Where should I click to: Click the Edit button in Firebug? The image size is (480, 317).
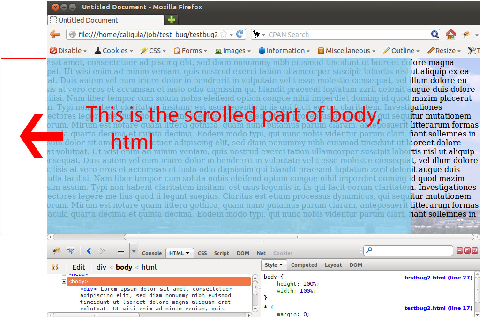click(79, 267)
